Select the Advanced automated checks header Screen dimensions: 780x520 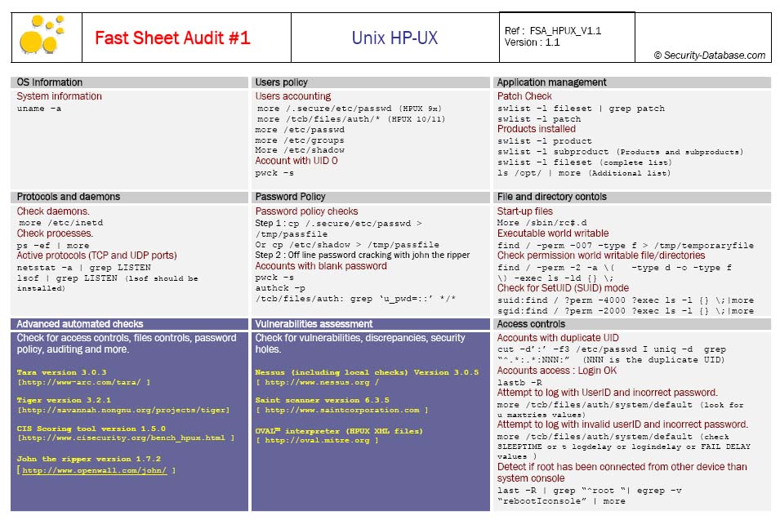pos(129,324)
